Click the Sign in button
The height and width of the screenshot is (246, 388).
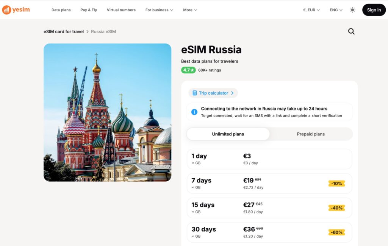coord(374,10)
